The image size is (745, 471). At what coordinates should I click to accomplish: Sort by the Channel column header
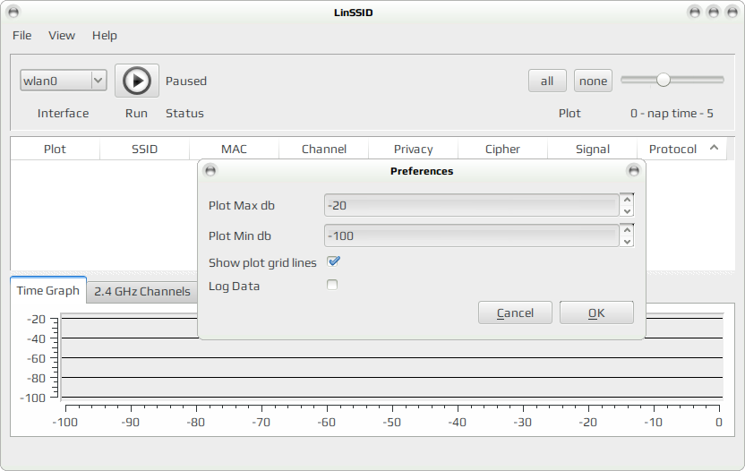point(324,150)
